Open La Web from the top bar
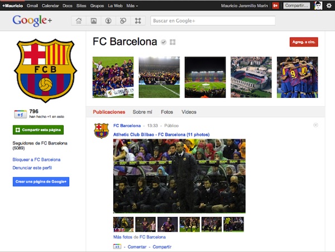 [x=115, y=6]
